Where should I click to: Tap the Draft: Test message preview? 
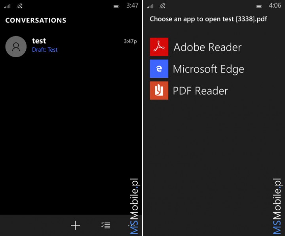pos(45,50)
